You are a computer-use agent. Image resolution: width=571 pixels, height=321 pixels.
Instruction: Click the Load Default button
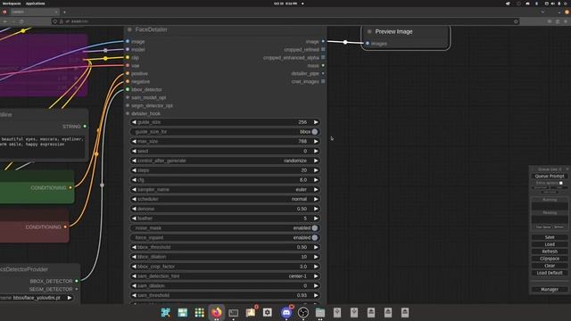pyautogui.click(x=550, y=273)
